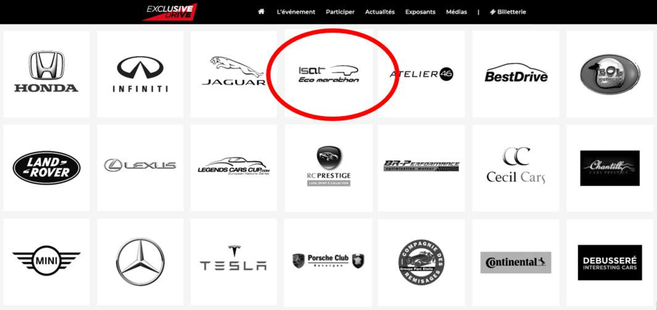Select the Tesla logo tile

(x=233, y=261)
